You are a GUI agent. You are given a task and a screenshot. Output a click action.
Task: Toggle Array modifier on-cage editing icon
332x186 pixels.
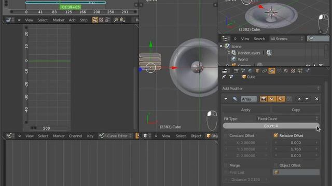coord(289,99)
